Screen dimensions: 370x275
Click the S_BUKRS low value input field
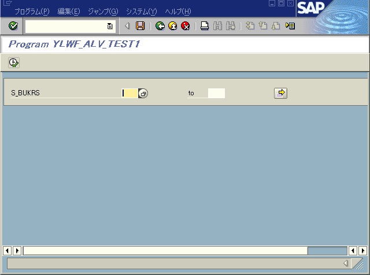click(x=129, y=93)
